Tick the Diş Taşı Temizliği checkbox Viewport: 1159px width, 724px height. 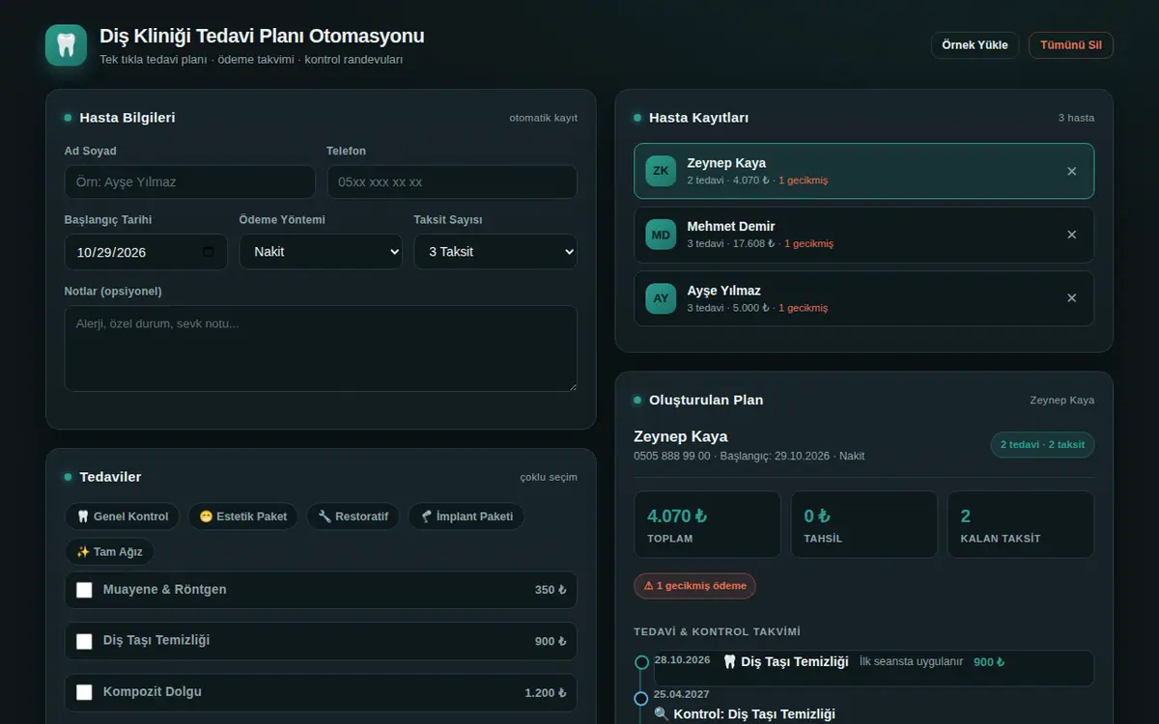point(84,641)
